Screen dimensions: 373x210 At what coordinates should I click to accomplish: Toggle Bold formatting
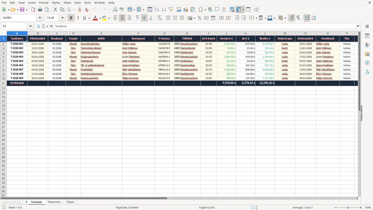tap(71, 18)
